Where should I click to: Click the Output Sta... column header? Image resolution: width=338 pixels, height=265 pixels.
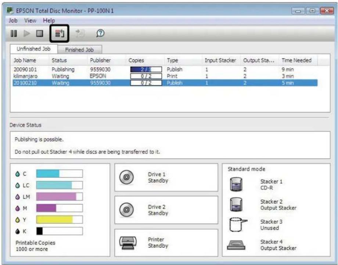[x=260, y=60]
